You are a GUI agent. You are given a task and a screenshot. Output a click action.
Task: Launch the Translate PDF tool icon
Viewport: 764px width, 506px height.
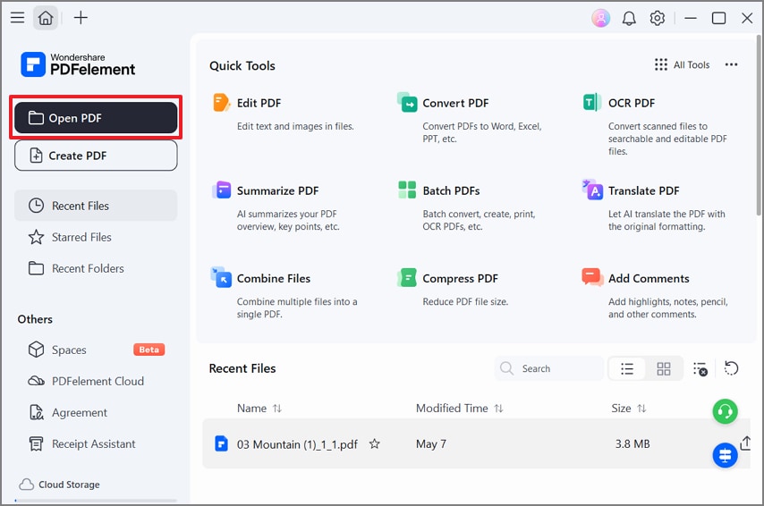click(x=592, y=190)
